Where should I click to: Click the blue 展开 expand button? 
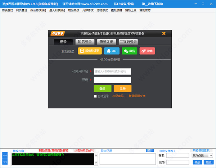pyautogui.click(x=150, y=150)
